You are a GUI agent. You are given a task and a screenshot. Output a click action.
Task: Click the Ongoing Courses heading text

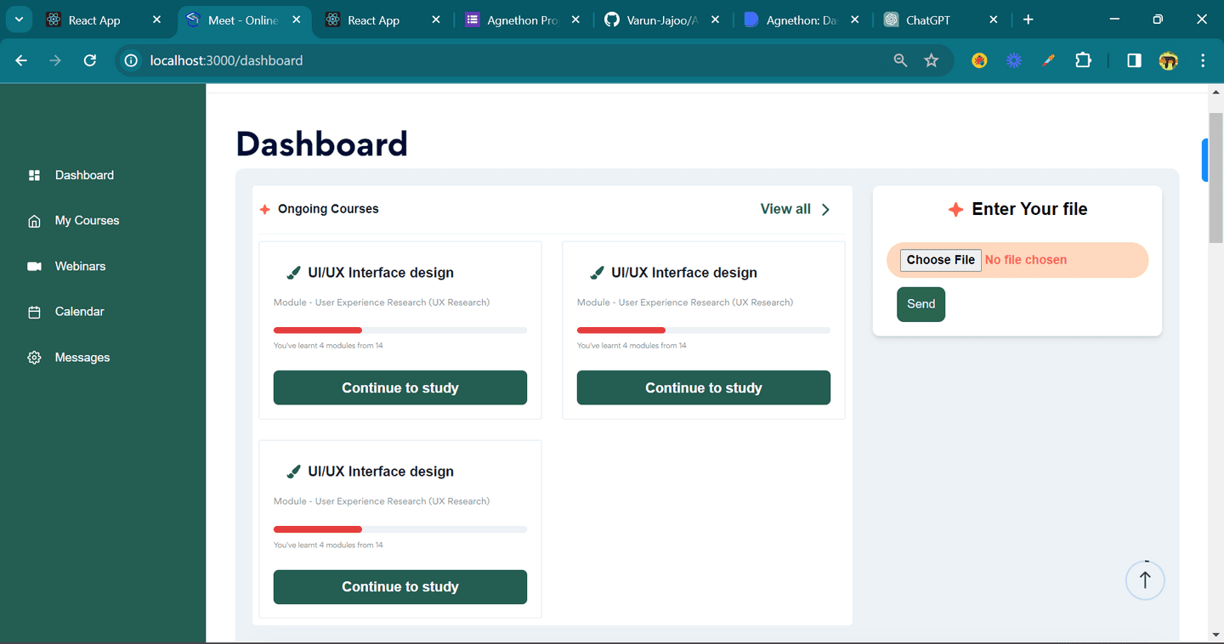(328, 209)
